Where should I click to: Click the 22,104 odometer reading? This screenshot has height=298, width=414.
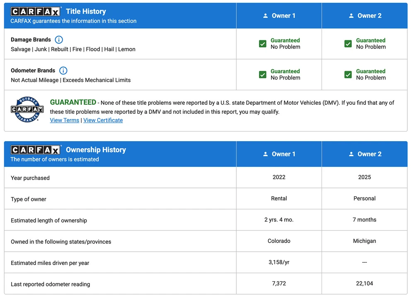coord(364,284)
